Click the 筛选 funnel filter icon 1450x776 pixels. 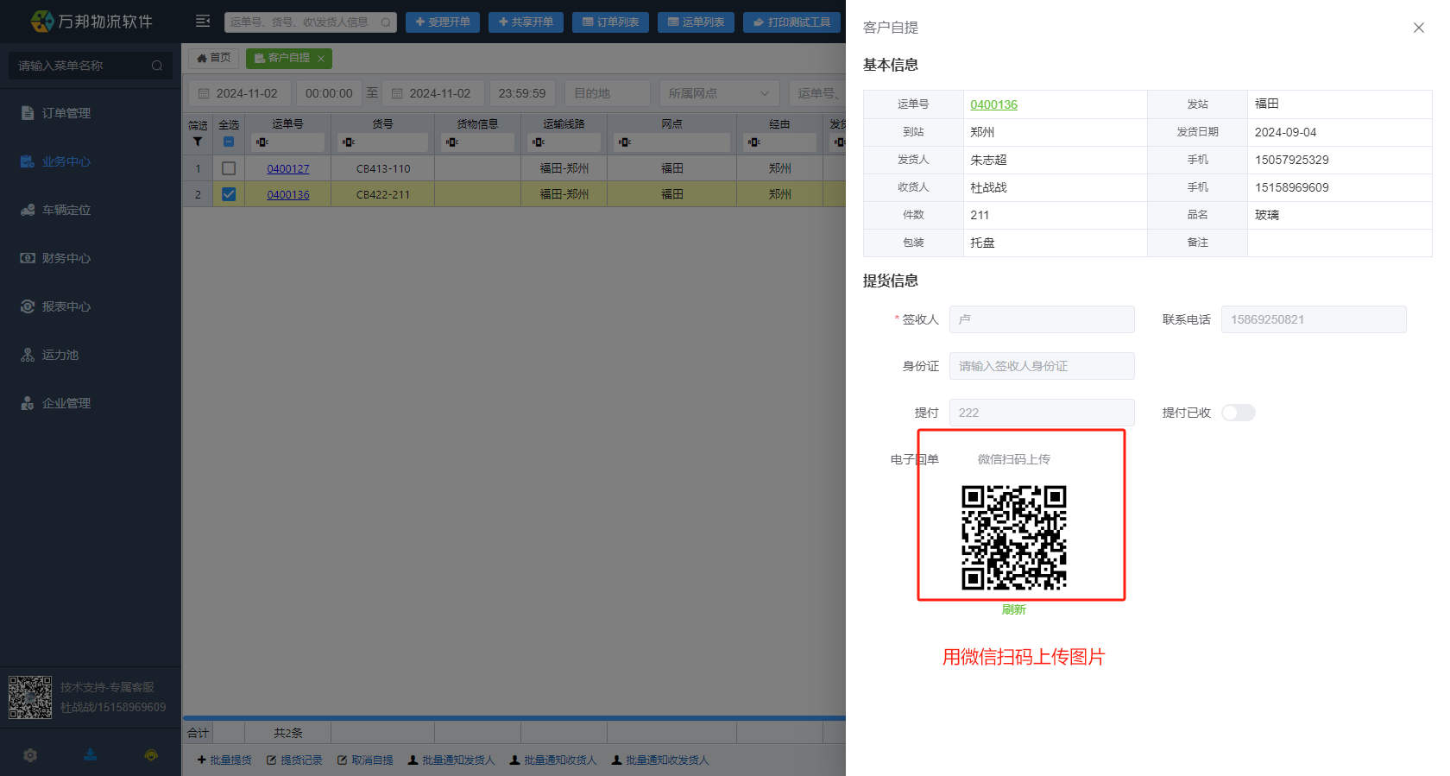(198, 142)
